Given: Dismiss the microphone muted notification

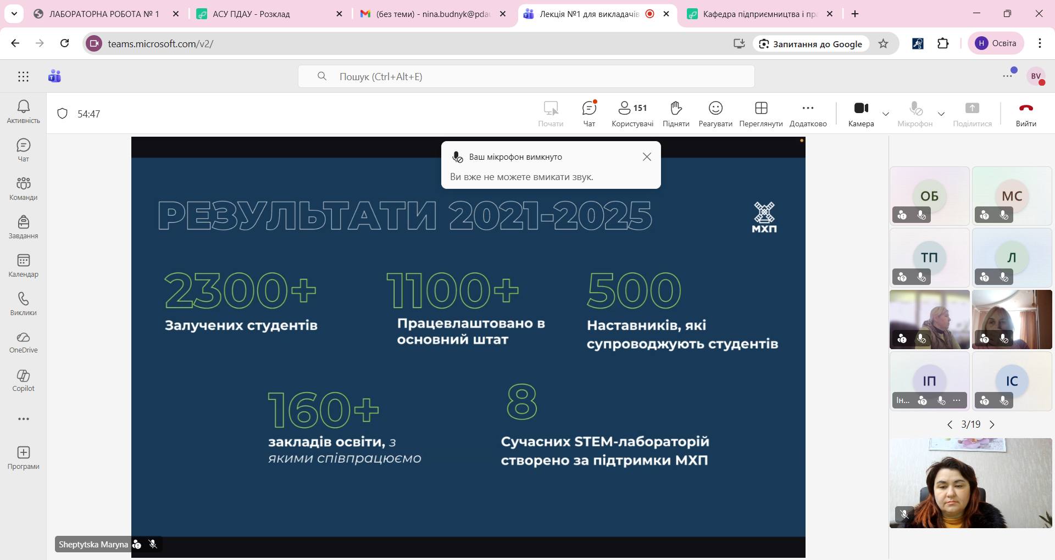Looking at the screenshot, I should click(x=647, y=157).
